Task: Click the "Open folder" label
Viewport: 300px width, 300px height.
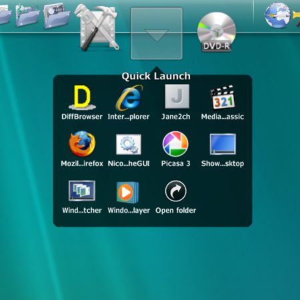Action: (176, 210)
